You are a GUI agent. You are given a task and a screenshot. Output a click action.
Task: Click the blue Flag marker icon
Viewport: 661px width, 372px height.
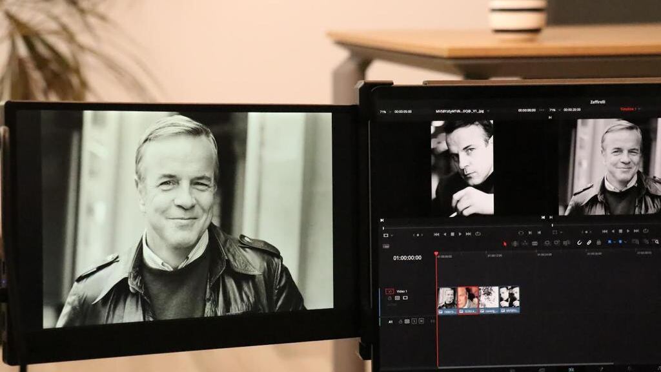point(609,242)
